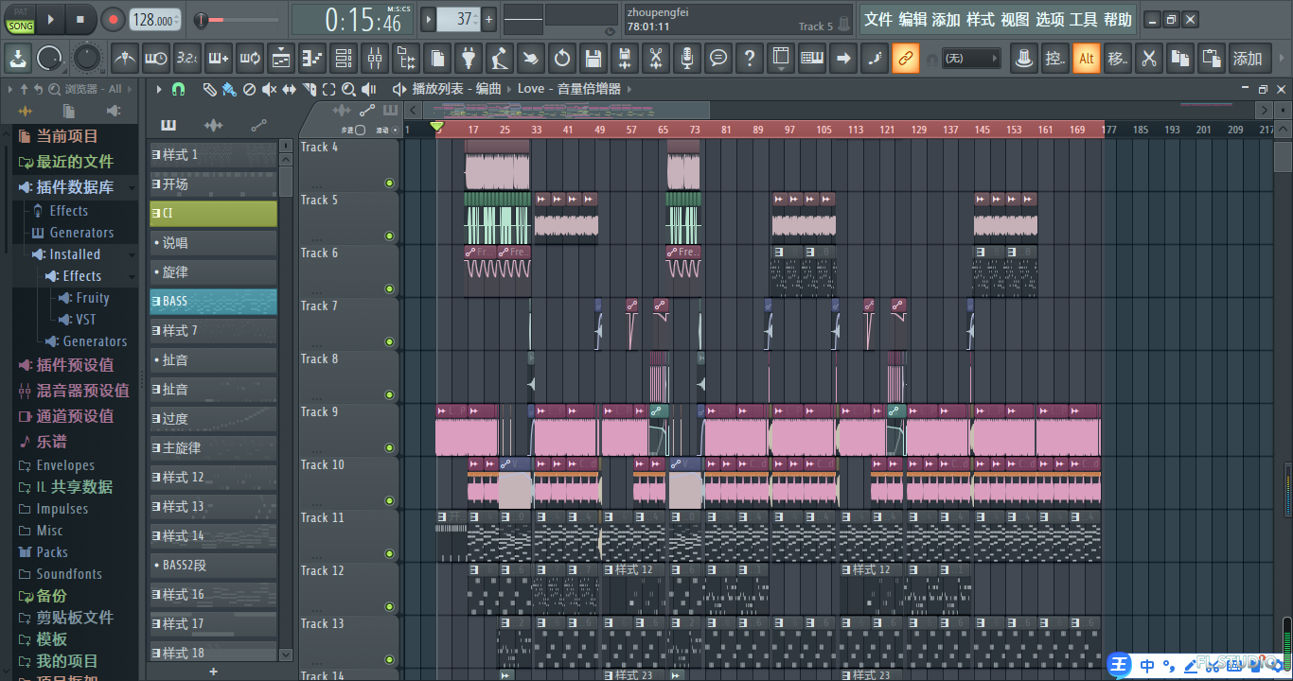
Task: Switch PAT/SONG playback mode
Action: [20, 19]
